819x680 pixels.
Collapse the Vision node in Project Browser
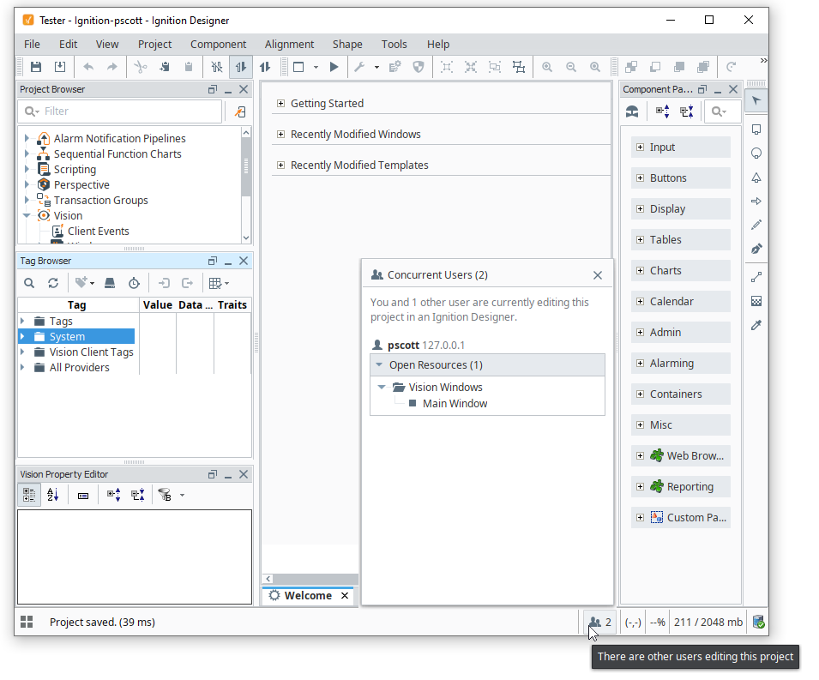click(27, 216)
